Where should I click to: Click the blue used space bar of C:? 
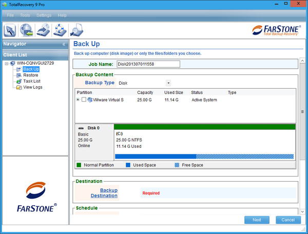(x=155, y=157)
